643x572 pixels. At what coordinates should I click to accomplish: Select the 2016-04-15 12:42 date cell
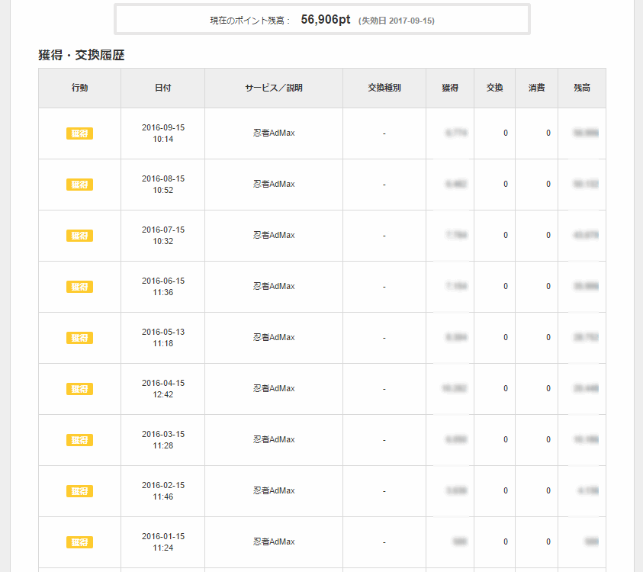pos(162,389)
